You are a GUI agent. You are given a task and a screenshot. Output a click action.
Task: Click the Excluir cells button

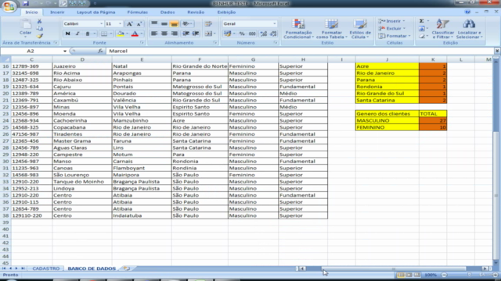click(x=391, y=28)
